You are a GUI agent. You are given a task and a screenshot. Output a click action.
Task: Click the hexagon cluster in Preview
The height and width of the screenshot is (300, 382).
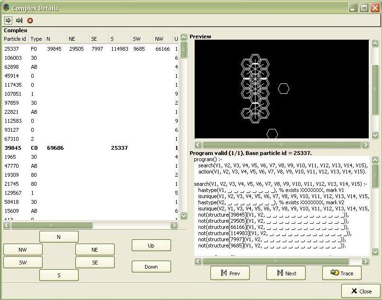(x=255, y=89)
